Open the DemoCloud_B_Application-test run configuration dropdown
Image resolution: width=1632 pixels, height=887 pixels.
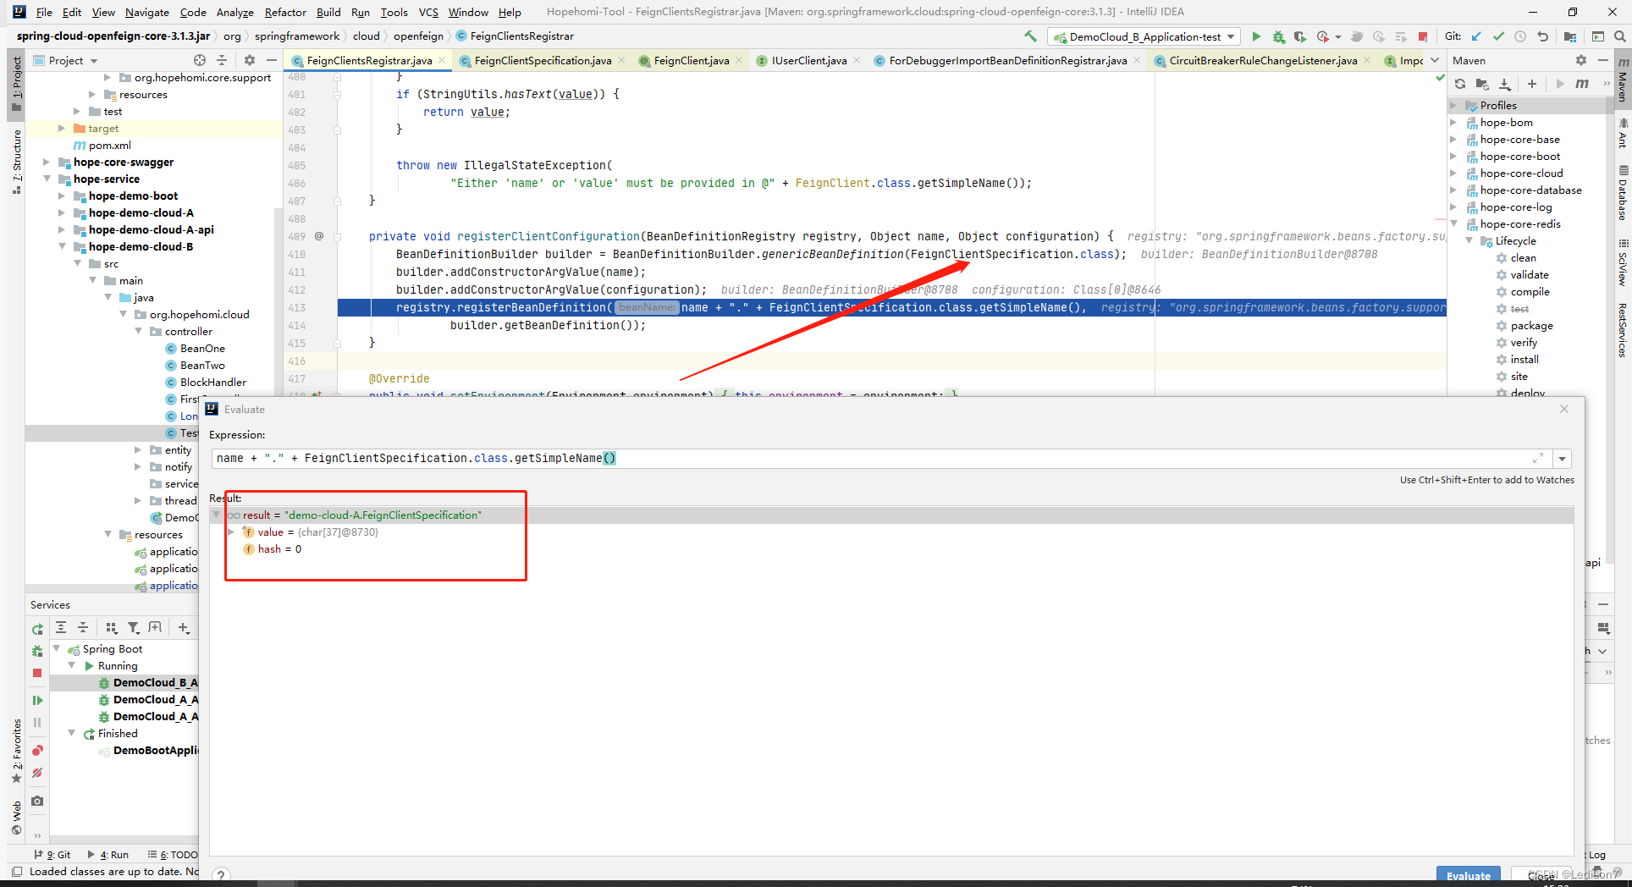click(1144, 36)
